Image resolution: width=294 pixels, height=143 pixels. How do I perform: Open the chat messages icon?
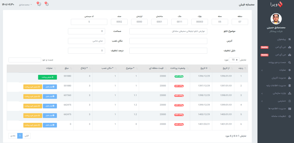39,4
